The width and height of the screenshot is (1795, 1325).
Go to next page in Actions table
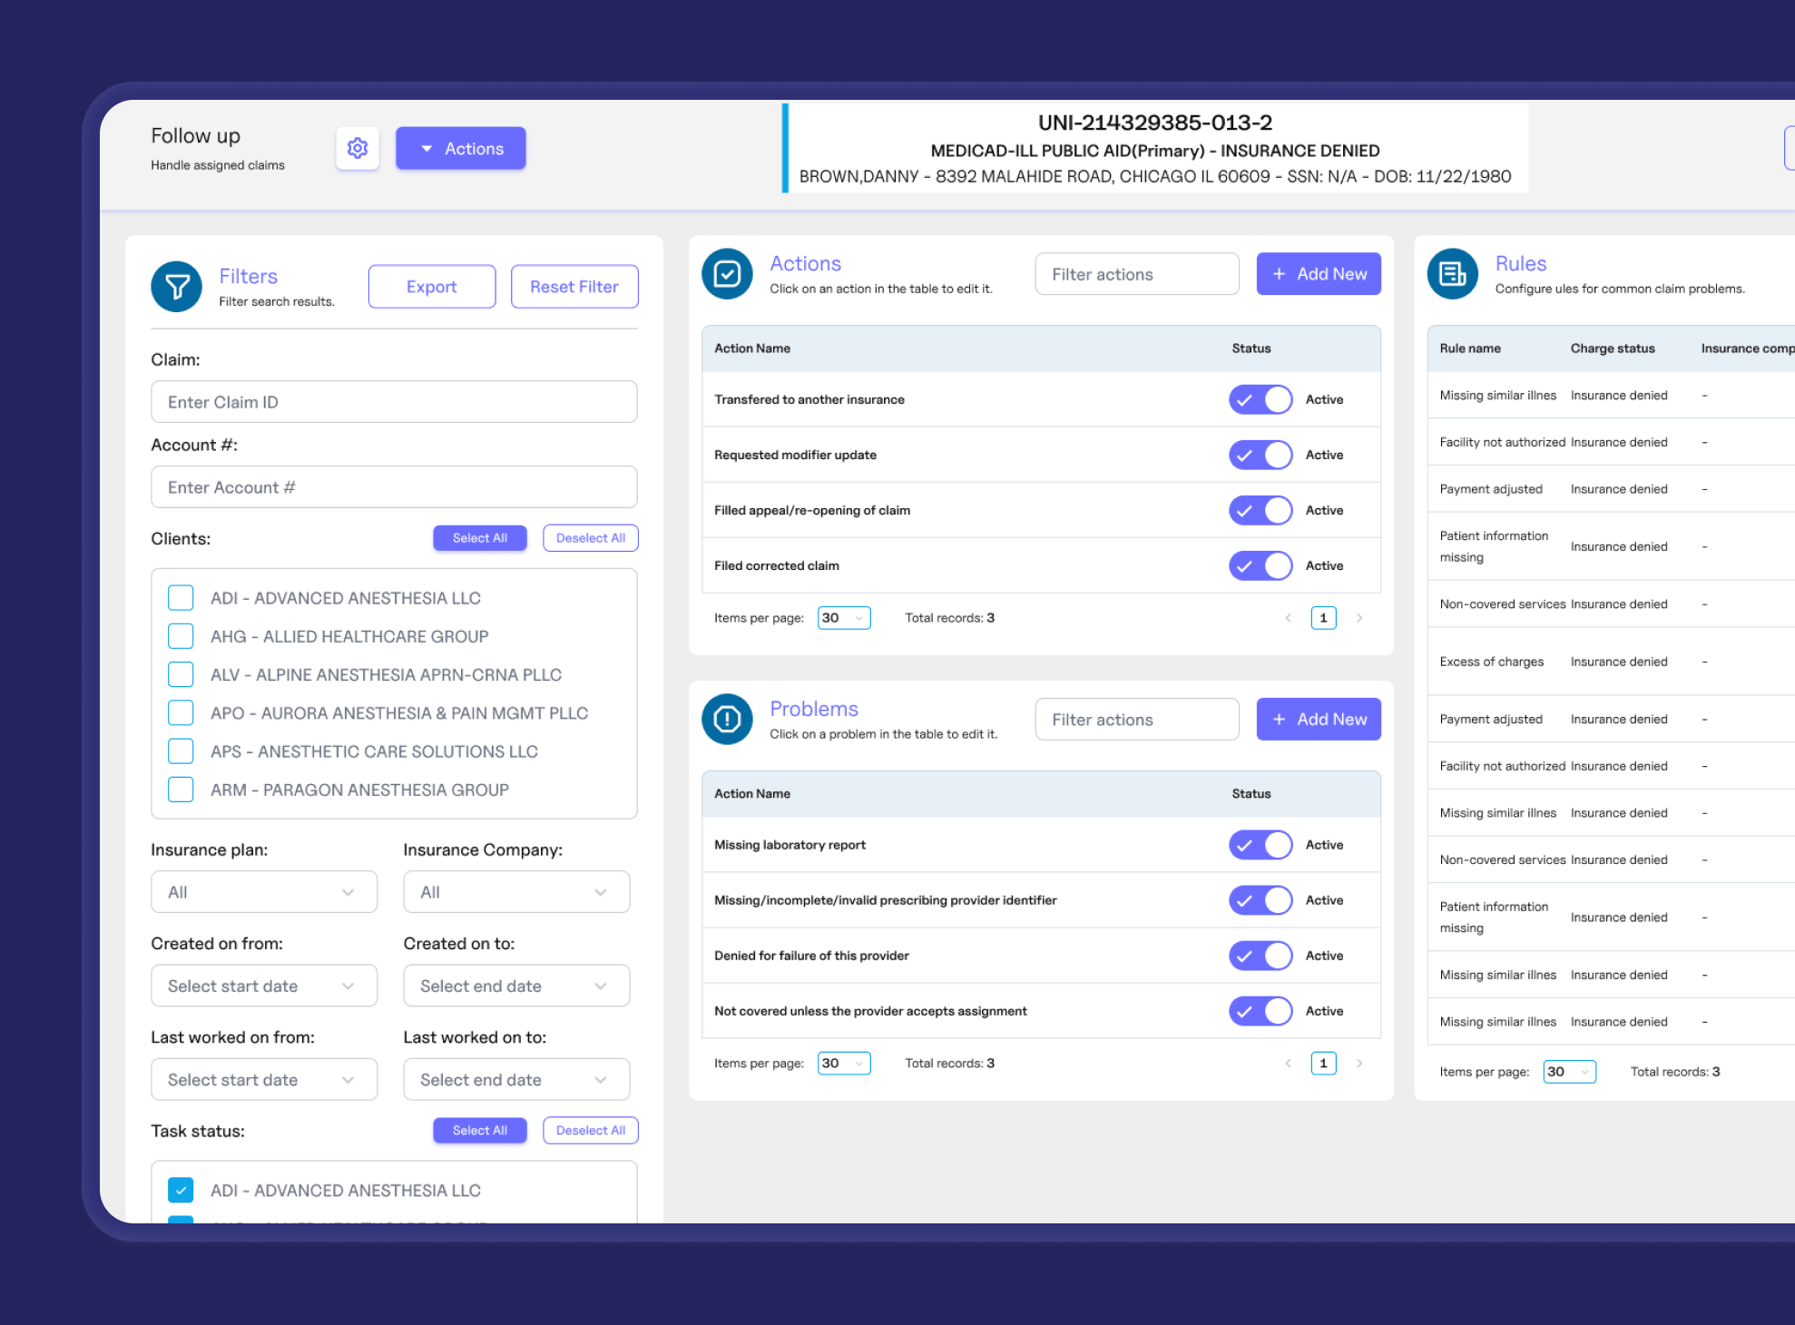(x=1359, y=618)
